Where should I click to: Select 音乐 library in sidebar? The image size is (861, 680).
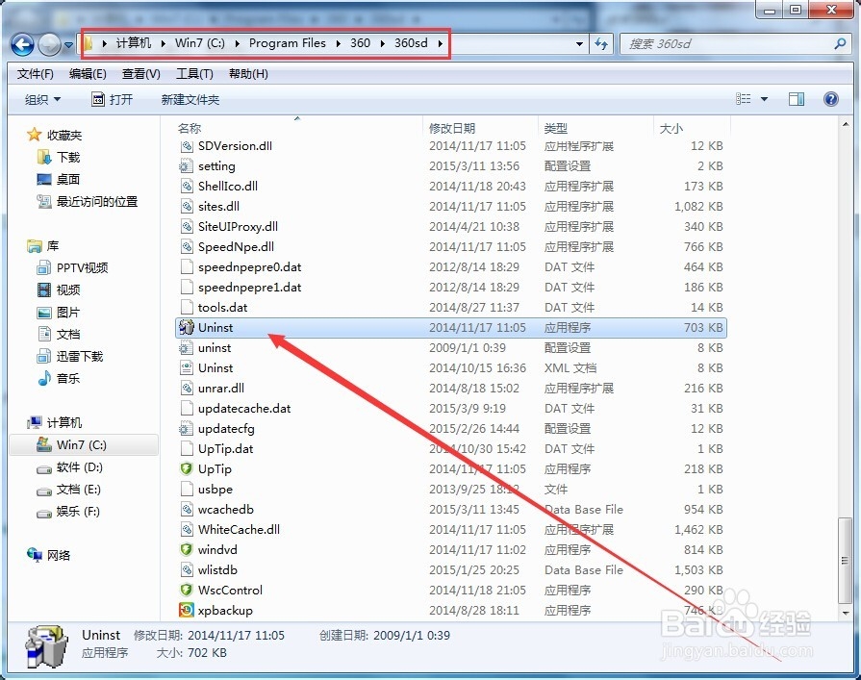click(59, 378)
